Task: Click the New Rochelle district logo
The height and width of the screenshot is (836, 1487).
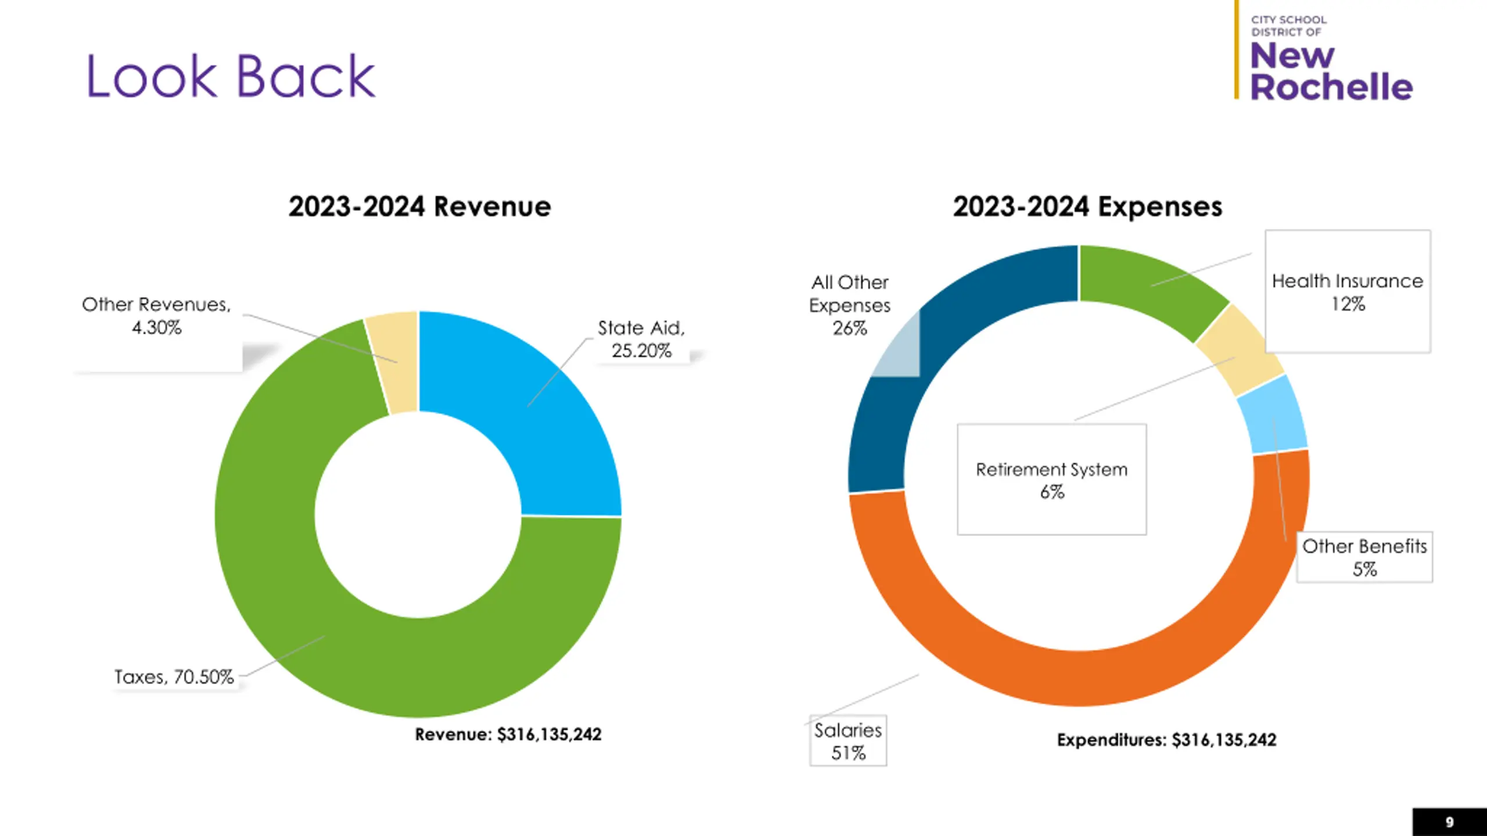Action: point(1323,57)
